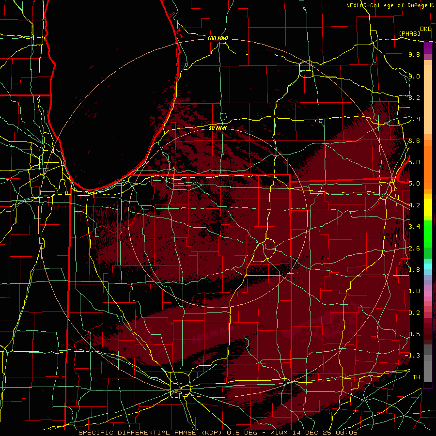This screenshot has width=436, height=436.
Task: Click the 50 NMI range ring label
Action: pyautogui.click(x=218, y=128)
